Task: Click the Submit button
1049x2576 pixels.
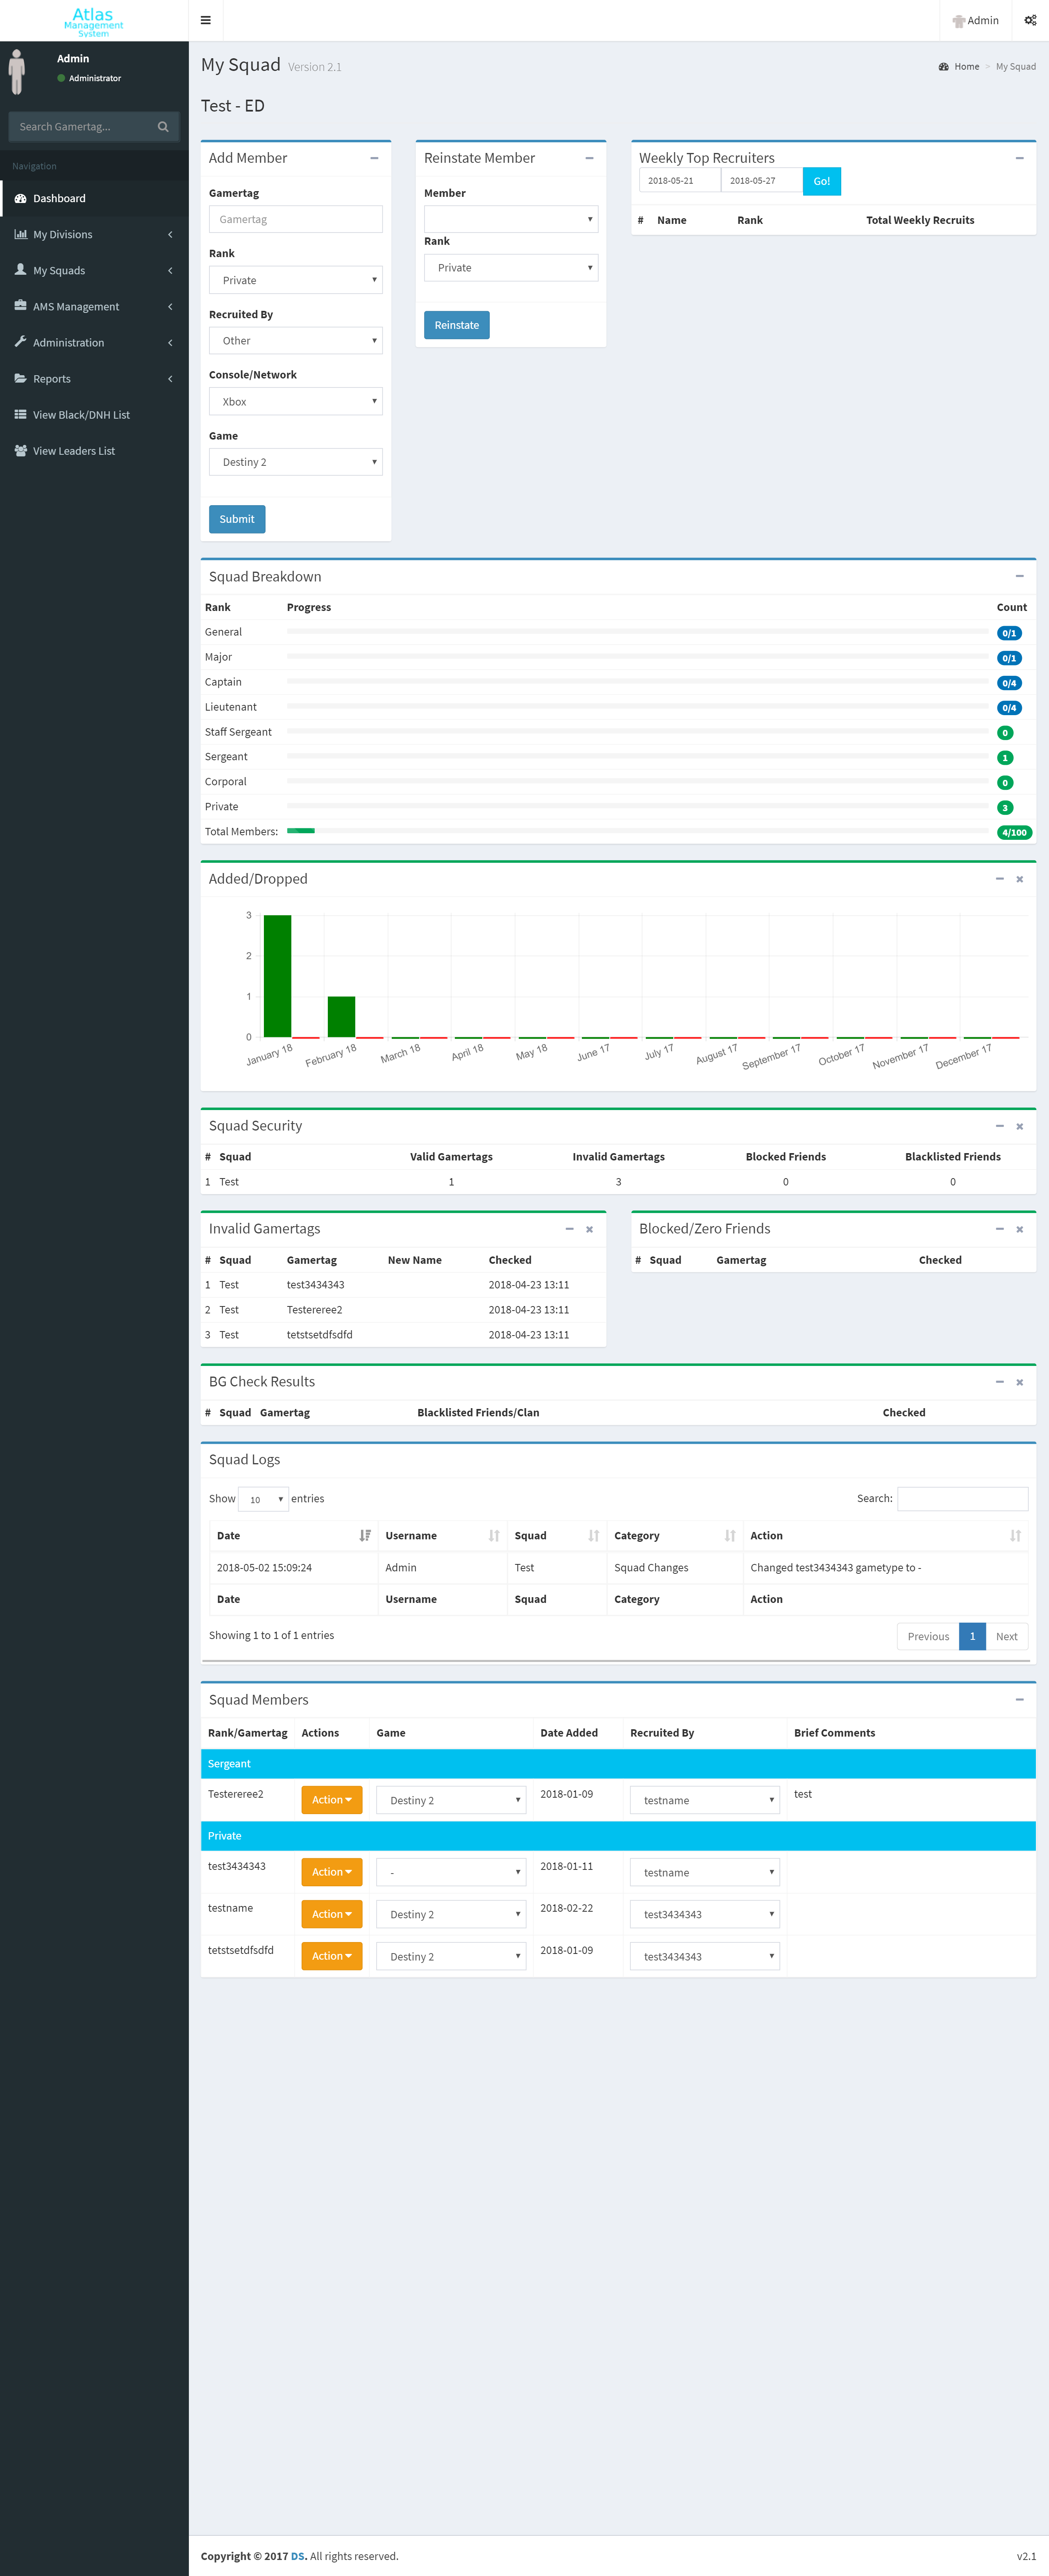Action: coord(237,519)
